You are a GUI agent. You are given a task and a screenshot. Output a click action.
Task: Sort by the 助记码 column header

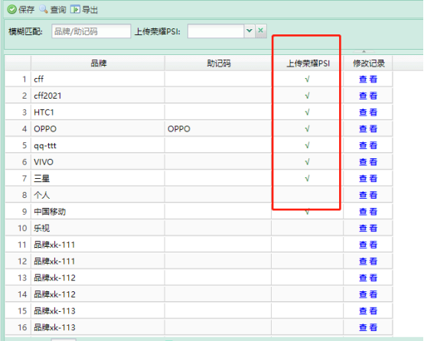click(x=218, y=63)
